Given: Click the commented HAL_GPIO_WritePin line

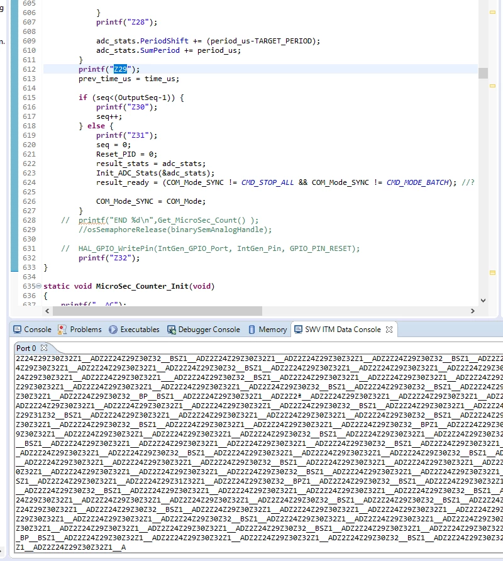Looking at the screenshot, I should tap(211, 248).
